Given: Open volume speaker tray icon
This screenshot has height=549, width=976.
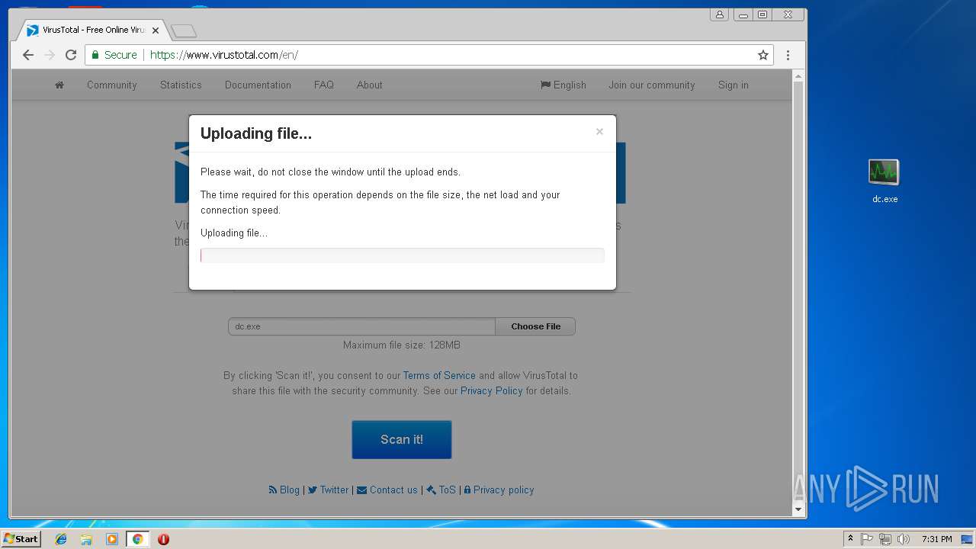Looking at the screenshot, I should point(904,539).
